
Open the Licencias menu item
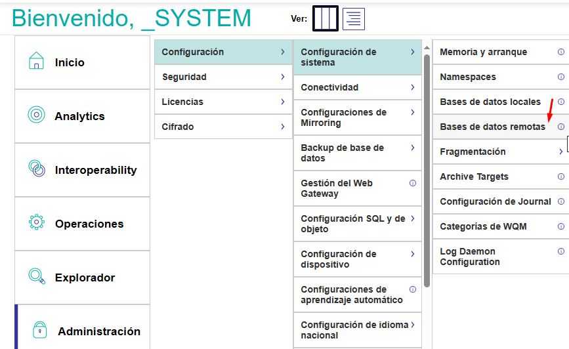tap(183, 102)
